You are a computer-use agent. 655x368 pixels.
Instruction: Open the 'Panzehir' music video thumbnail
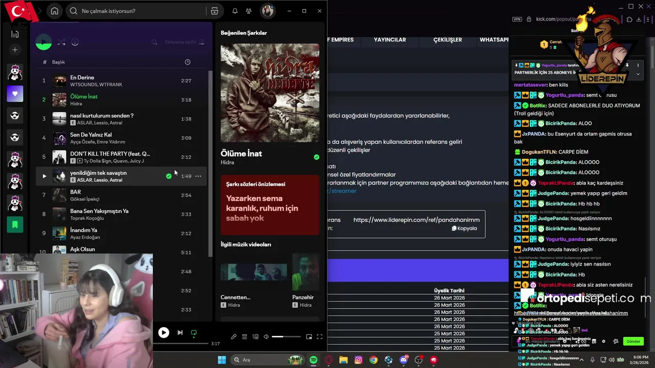[x=305, y=272]
